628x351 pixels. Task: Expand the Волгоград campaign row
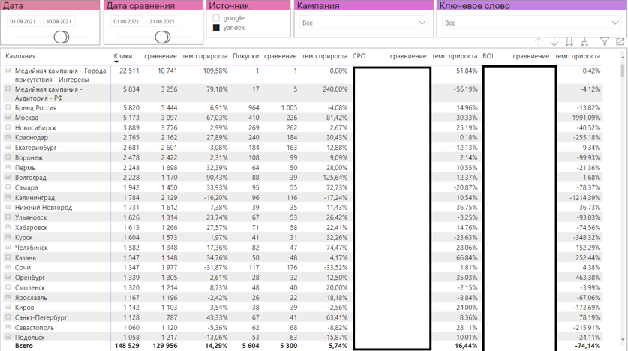click(x=8, y=177)
